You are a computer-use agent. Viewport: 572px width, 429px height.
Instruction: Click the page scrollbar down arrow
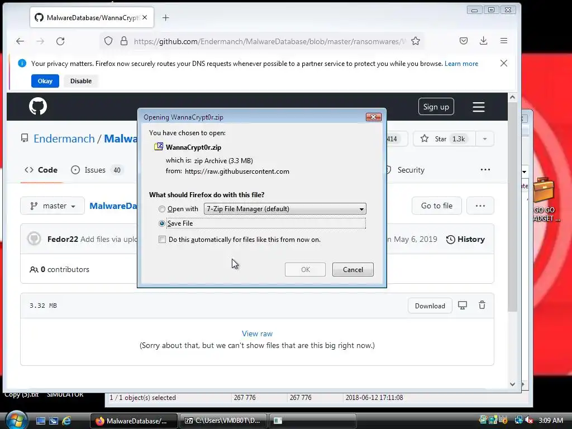coord(512,384)
